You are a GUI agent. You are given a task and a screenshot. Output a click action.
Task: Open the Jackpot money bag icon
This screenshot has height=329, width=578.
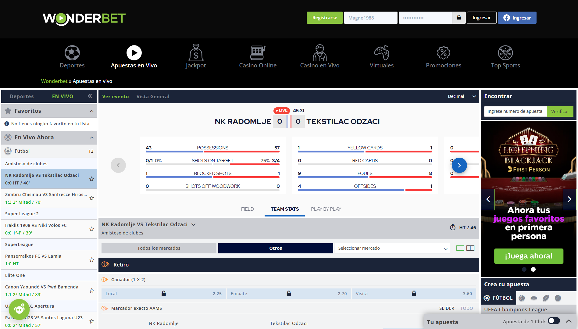(x=196, y=53)
